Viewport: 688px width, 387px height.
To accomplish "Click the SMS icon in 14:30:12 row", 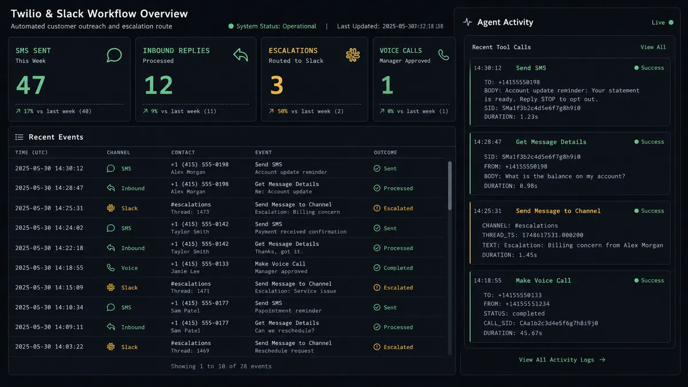I will [111, 169].
